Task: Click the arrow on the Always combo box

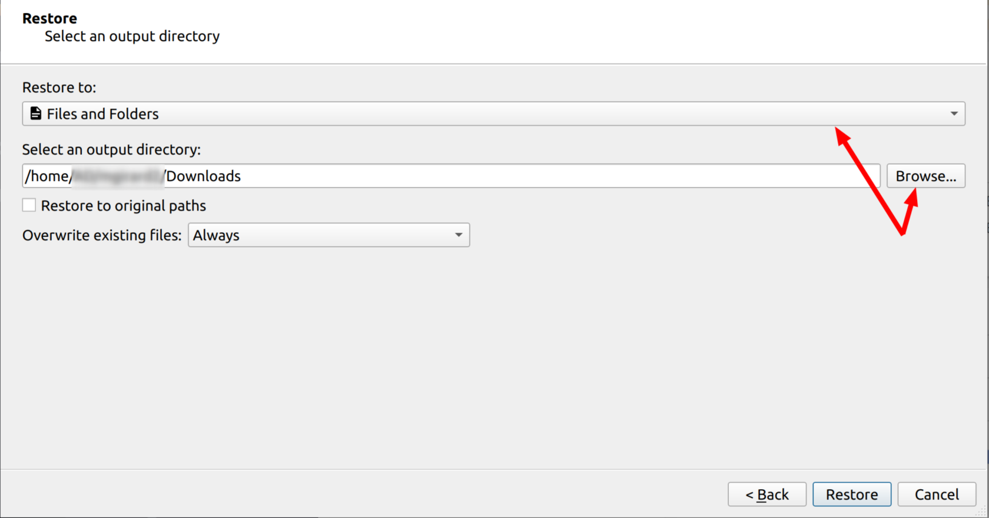Action: pyautogui.click(x=459, y=235)
